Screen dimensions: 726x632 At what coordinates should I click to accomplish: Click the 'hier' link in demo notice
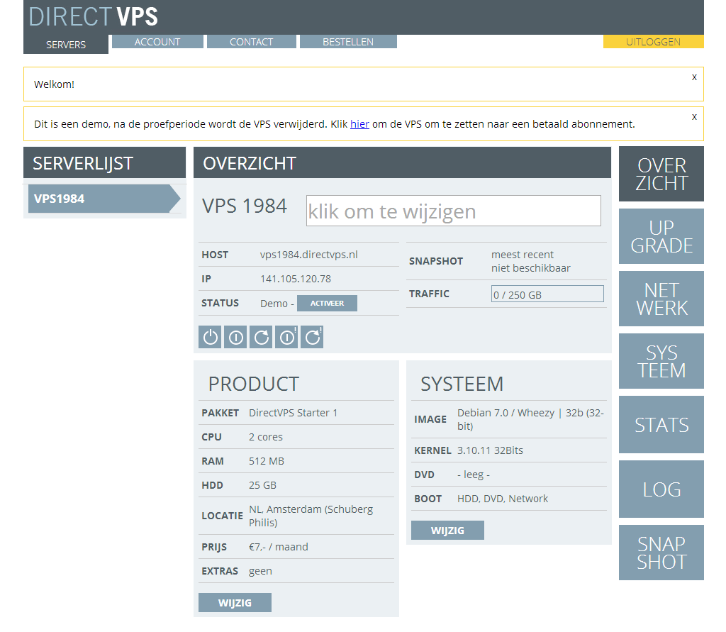pyautogui.click(x=359, y=123)
